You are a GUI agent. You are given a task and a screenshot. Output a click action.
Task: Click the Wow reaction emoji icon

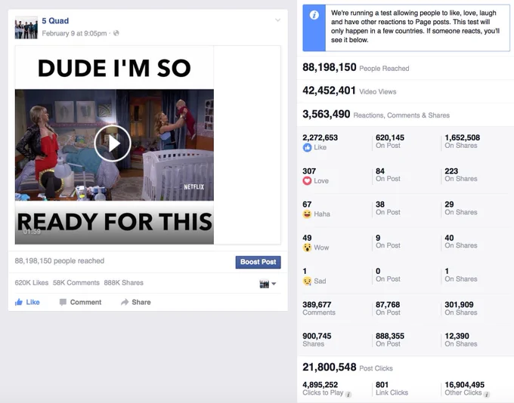coord(307,248)
